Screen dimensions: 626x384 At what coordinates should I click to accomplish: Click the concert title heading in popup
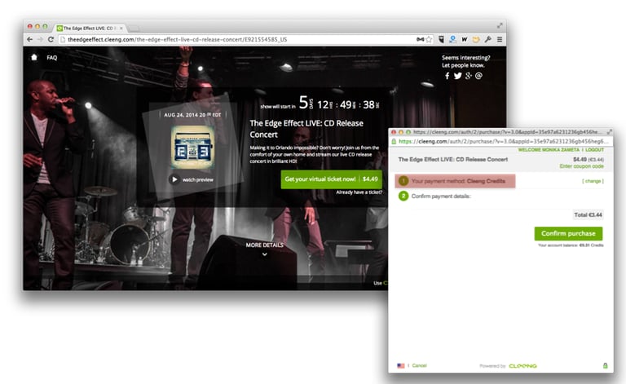pyautogui.click(x=453, y=159)
